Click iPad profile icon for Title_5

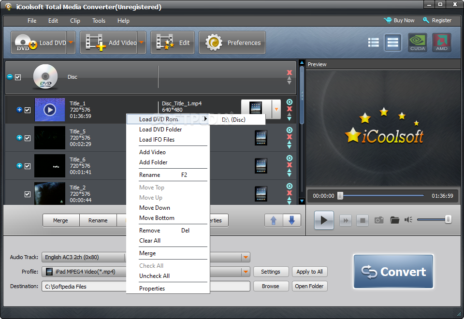pos(261,138)
